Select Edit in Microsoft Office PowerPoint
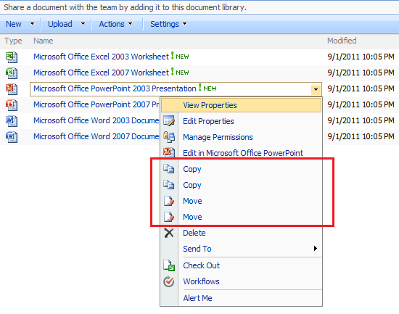The height and width of the screenshot is (314, 399). (242, 153)
